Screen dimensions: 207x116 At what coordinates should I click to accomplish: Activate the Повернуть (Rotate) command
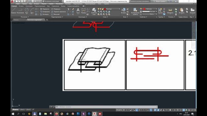56,9
